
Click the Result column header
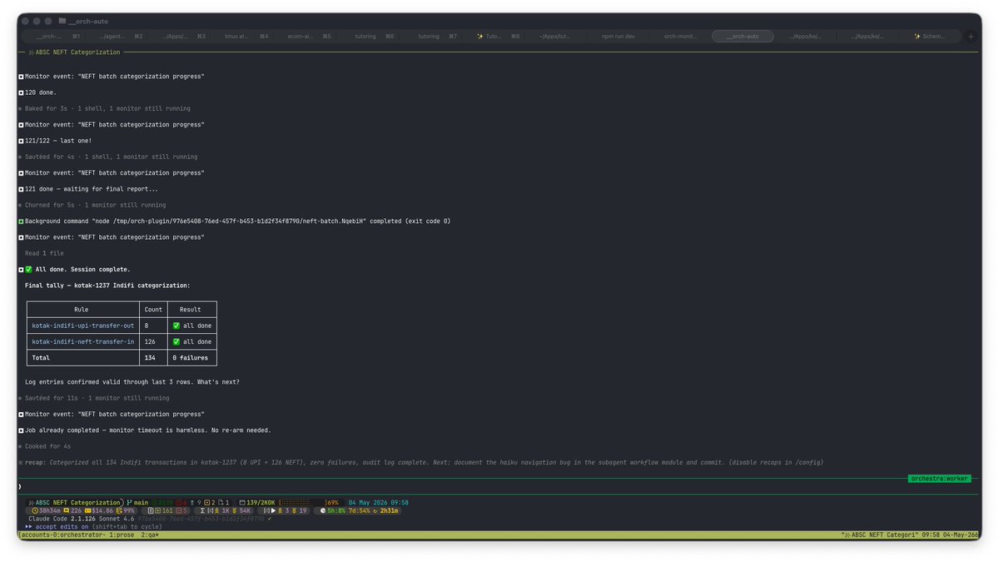192,309
